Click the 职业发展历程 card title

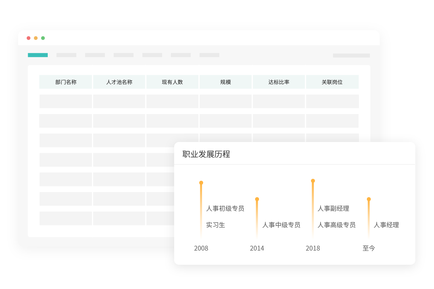[x=206, y=154]
